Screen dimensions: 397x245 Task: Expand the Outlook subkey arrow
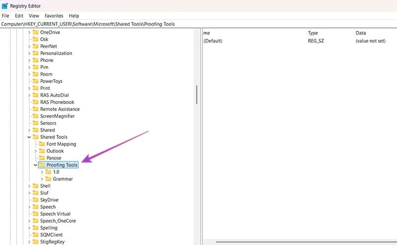36,151
